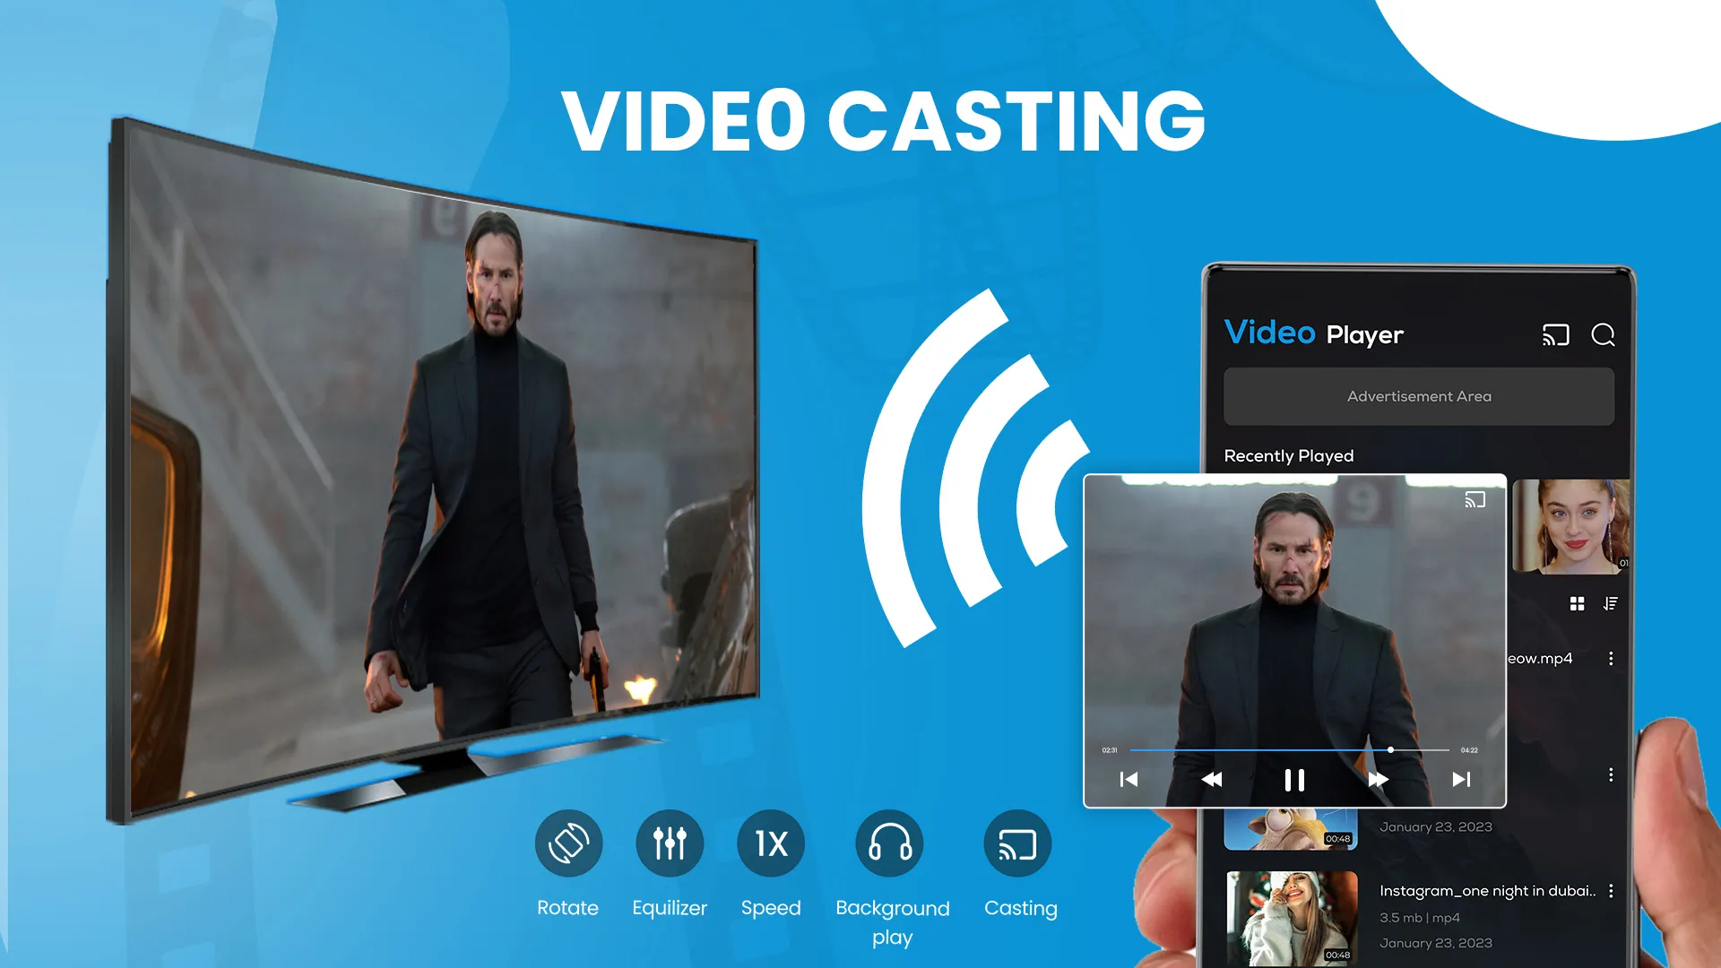Click Advertisement Area banner
Image resolution: width=1721 pixels, height=968 pixels.
tap(1418, 396)
